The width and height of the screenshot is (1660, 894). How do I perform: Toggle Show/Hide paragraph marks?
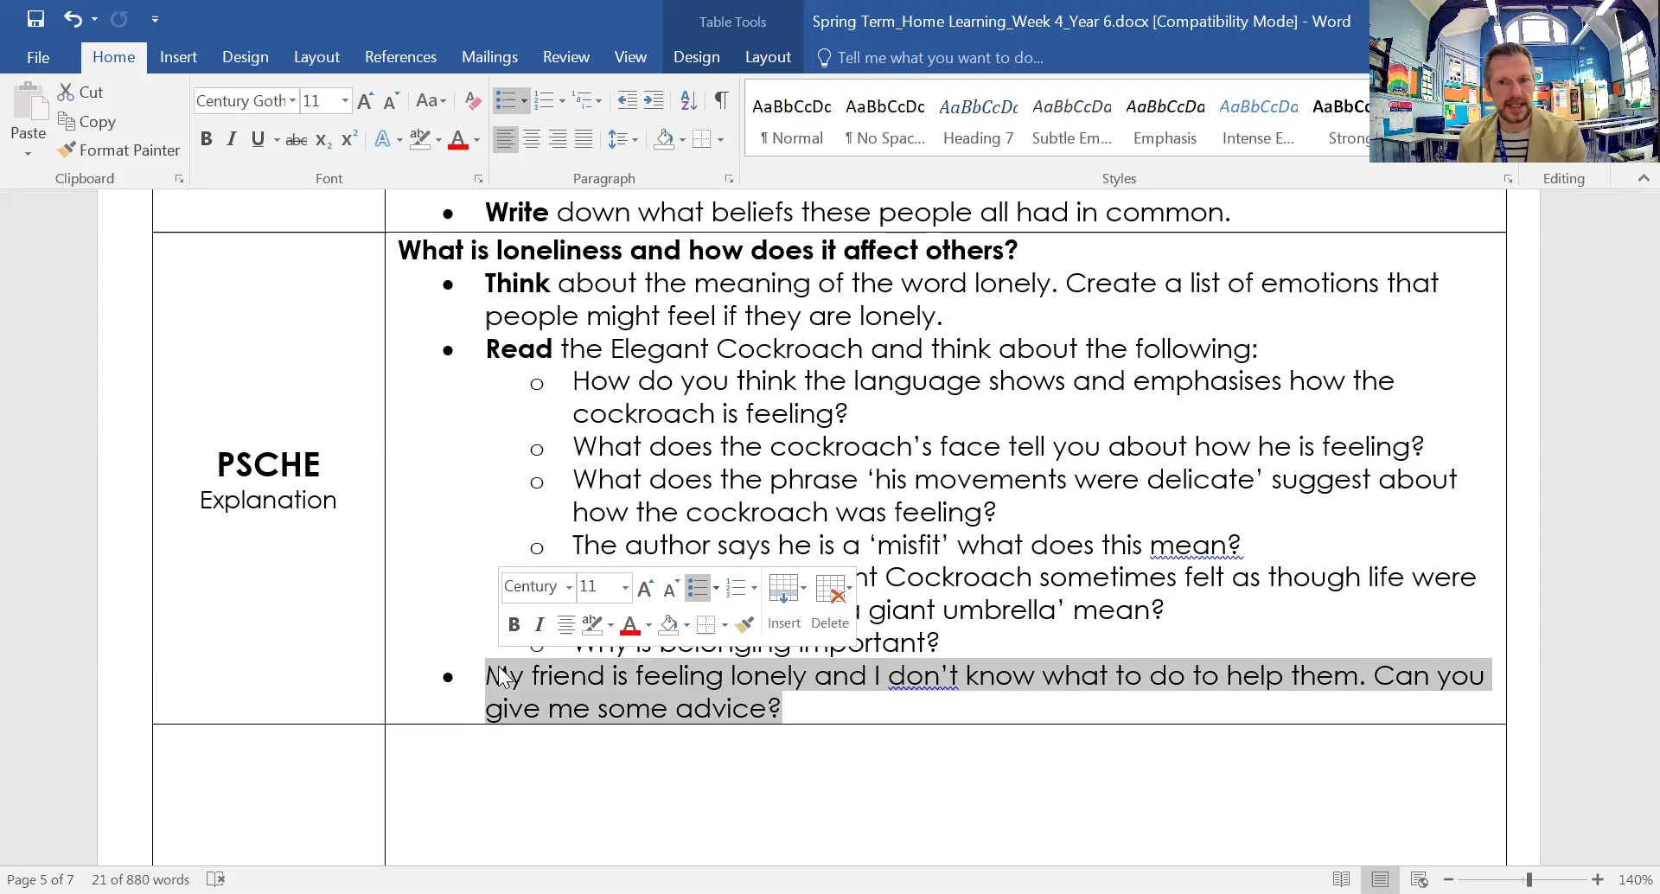tap(721, 100)
